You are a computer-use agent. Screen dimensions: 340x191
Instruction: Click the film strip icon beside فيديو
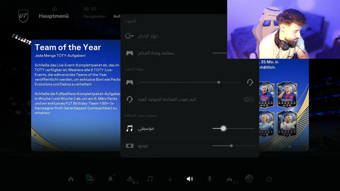[x=129, y=146]
